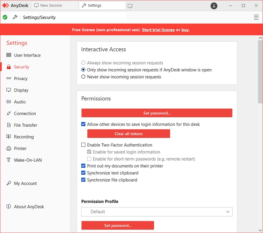Image resolution: width=263 pixels, height=233 pixels.
Task: Click the Printer icon in sidebar
Action: click(x=9, y=148)
